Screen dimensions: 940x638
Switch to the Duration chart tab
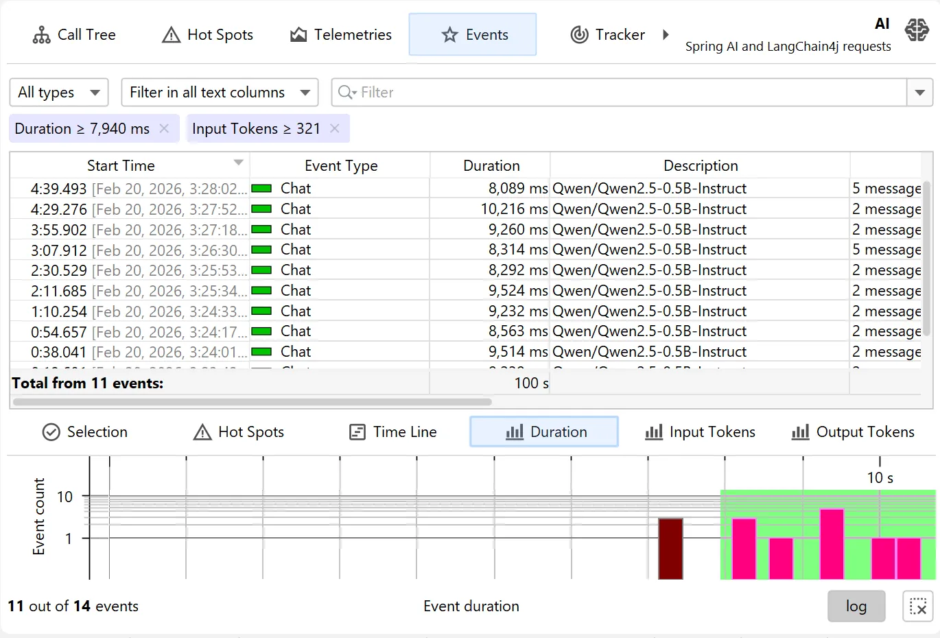tap(543, 432)
